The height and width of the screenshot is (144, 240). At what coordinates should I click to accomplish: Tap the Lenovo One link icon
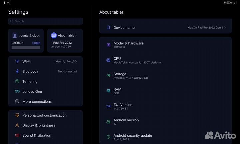pos(17,91)
